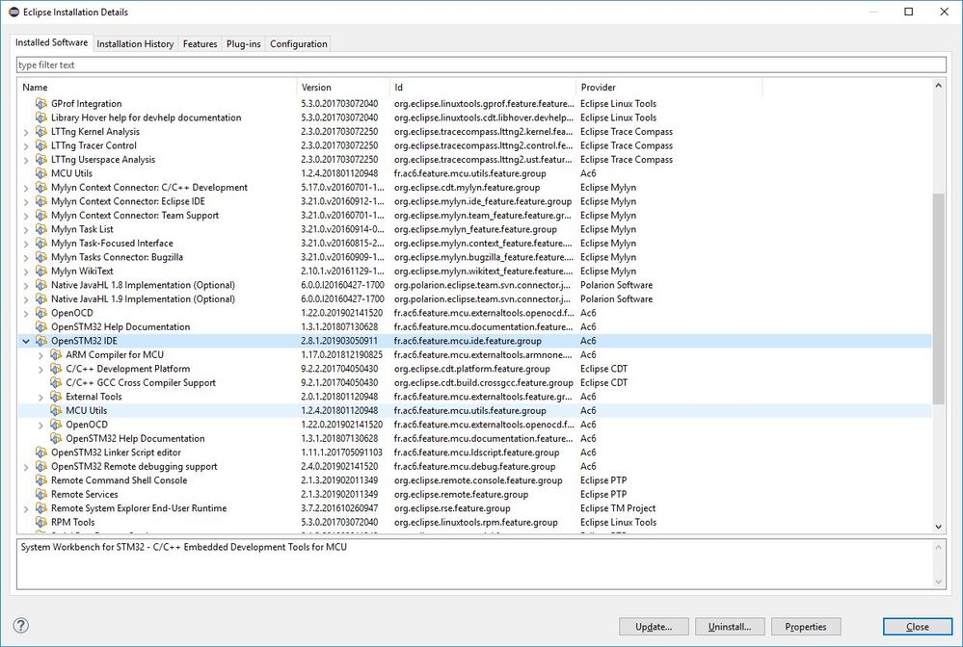Click the Uninstall... button
This screenshot has width=963, height=647.
point(730,626)
